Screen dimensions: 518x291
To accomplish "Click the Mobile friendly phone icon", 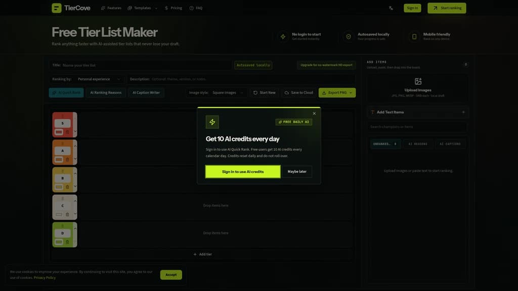I will pos(414,36).
